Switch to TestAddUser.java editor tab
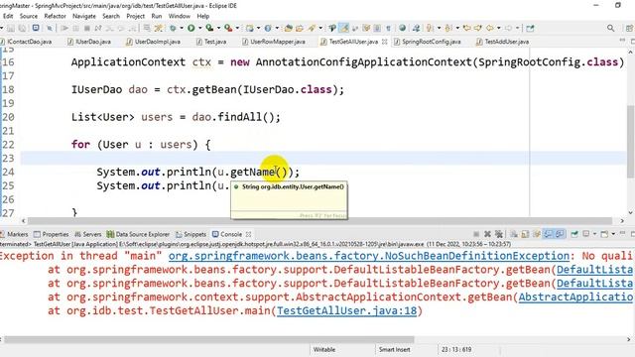The height and width of the screenshot is (357, 635). click(x=503, y=42)
